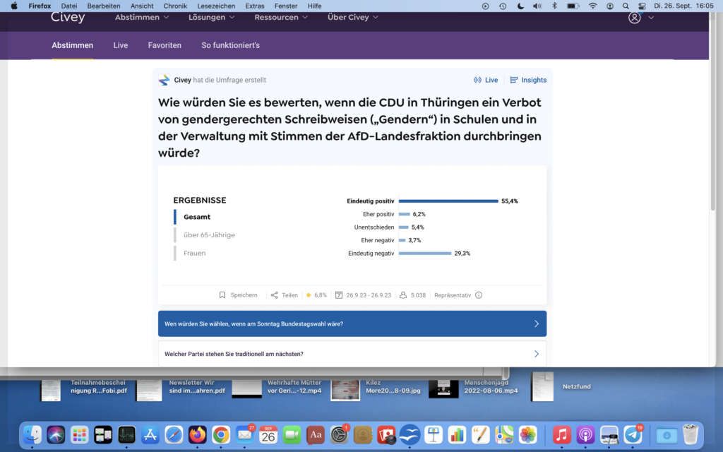Open the Bundestagswahl Sonntag question
Viewport: 723px width, 452px height.
click(352, 323)
